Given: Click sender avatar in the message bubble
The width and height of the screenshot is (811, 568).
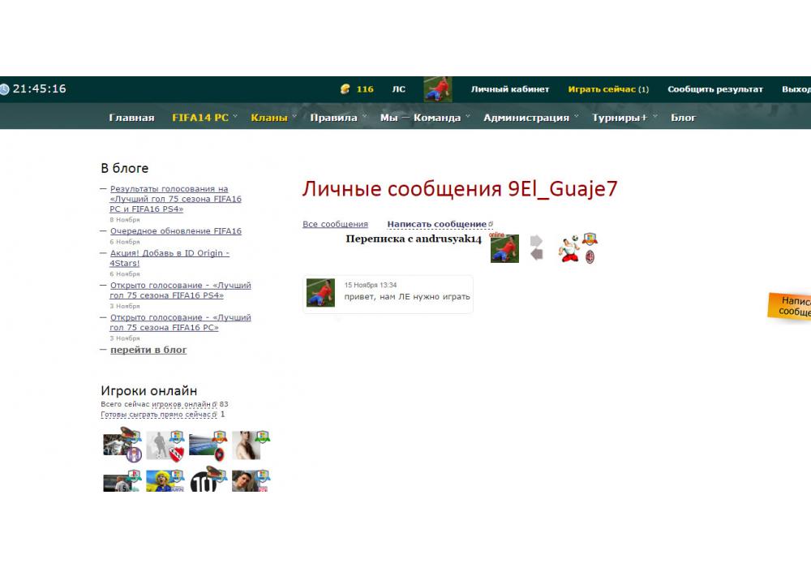Looking at the screenshot, I should tap(320, 293).
